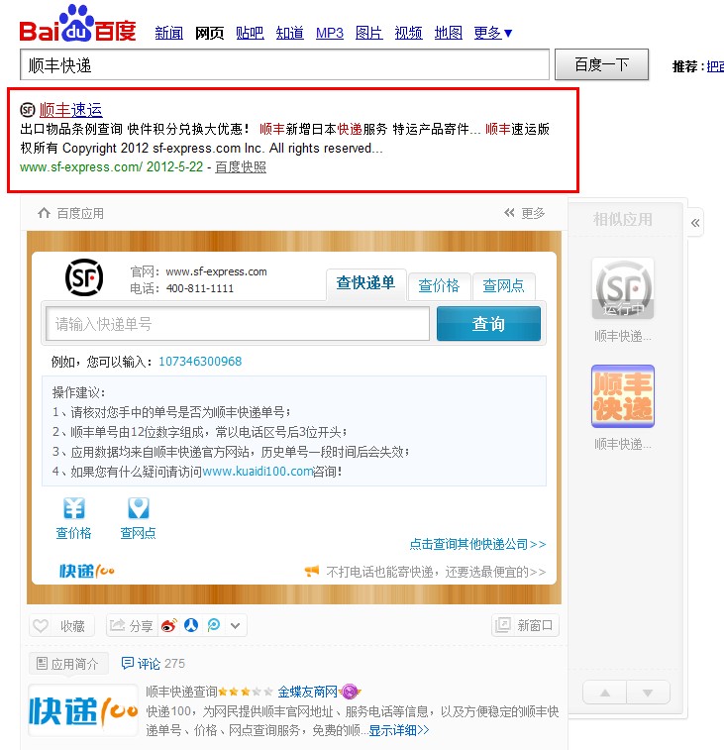Focus the 请输入快递单号 tracking input
This screenshot has height=750, width=724.
point(238,324)
